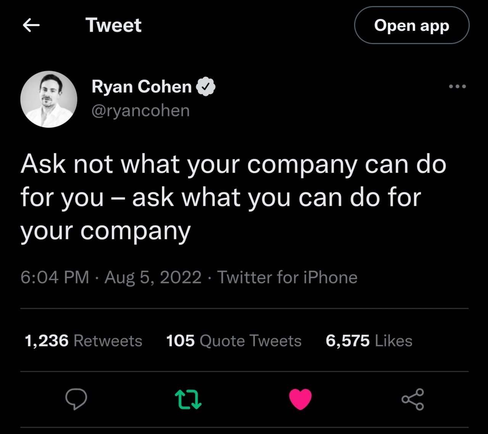The width and height of the screenshot is (488, 434).
Task: View the 1,236 Retweets list
Action: tap(83, 341)
